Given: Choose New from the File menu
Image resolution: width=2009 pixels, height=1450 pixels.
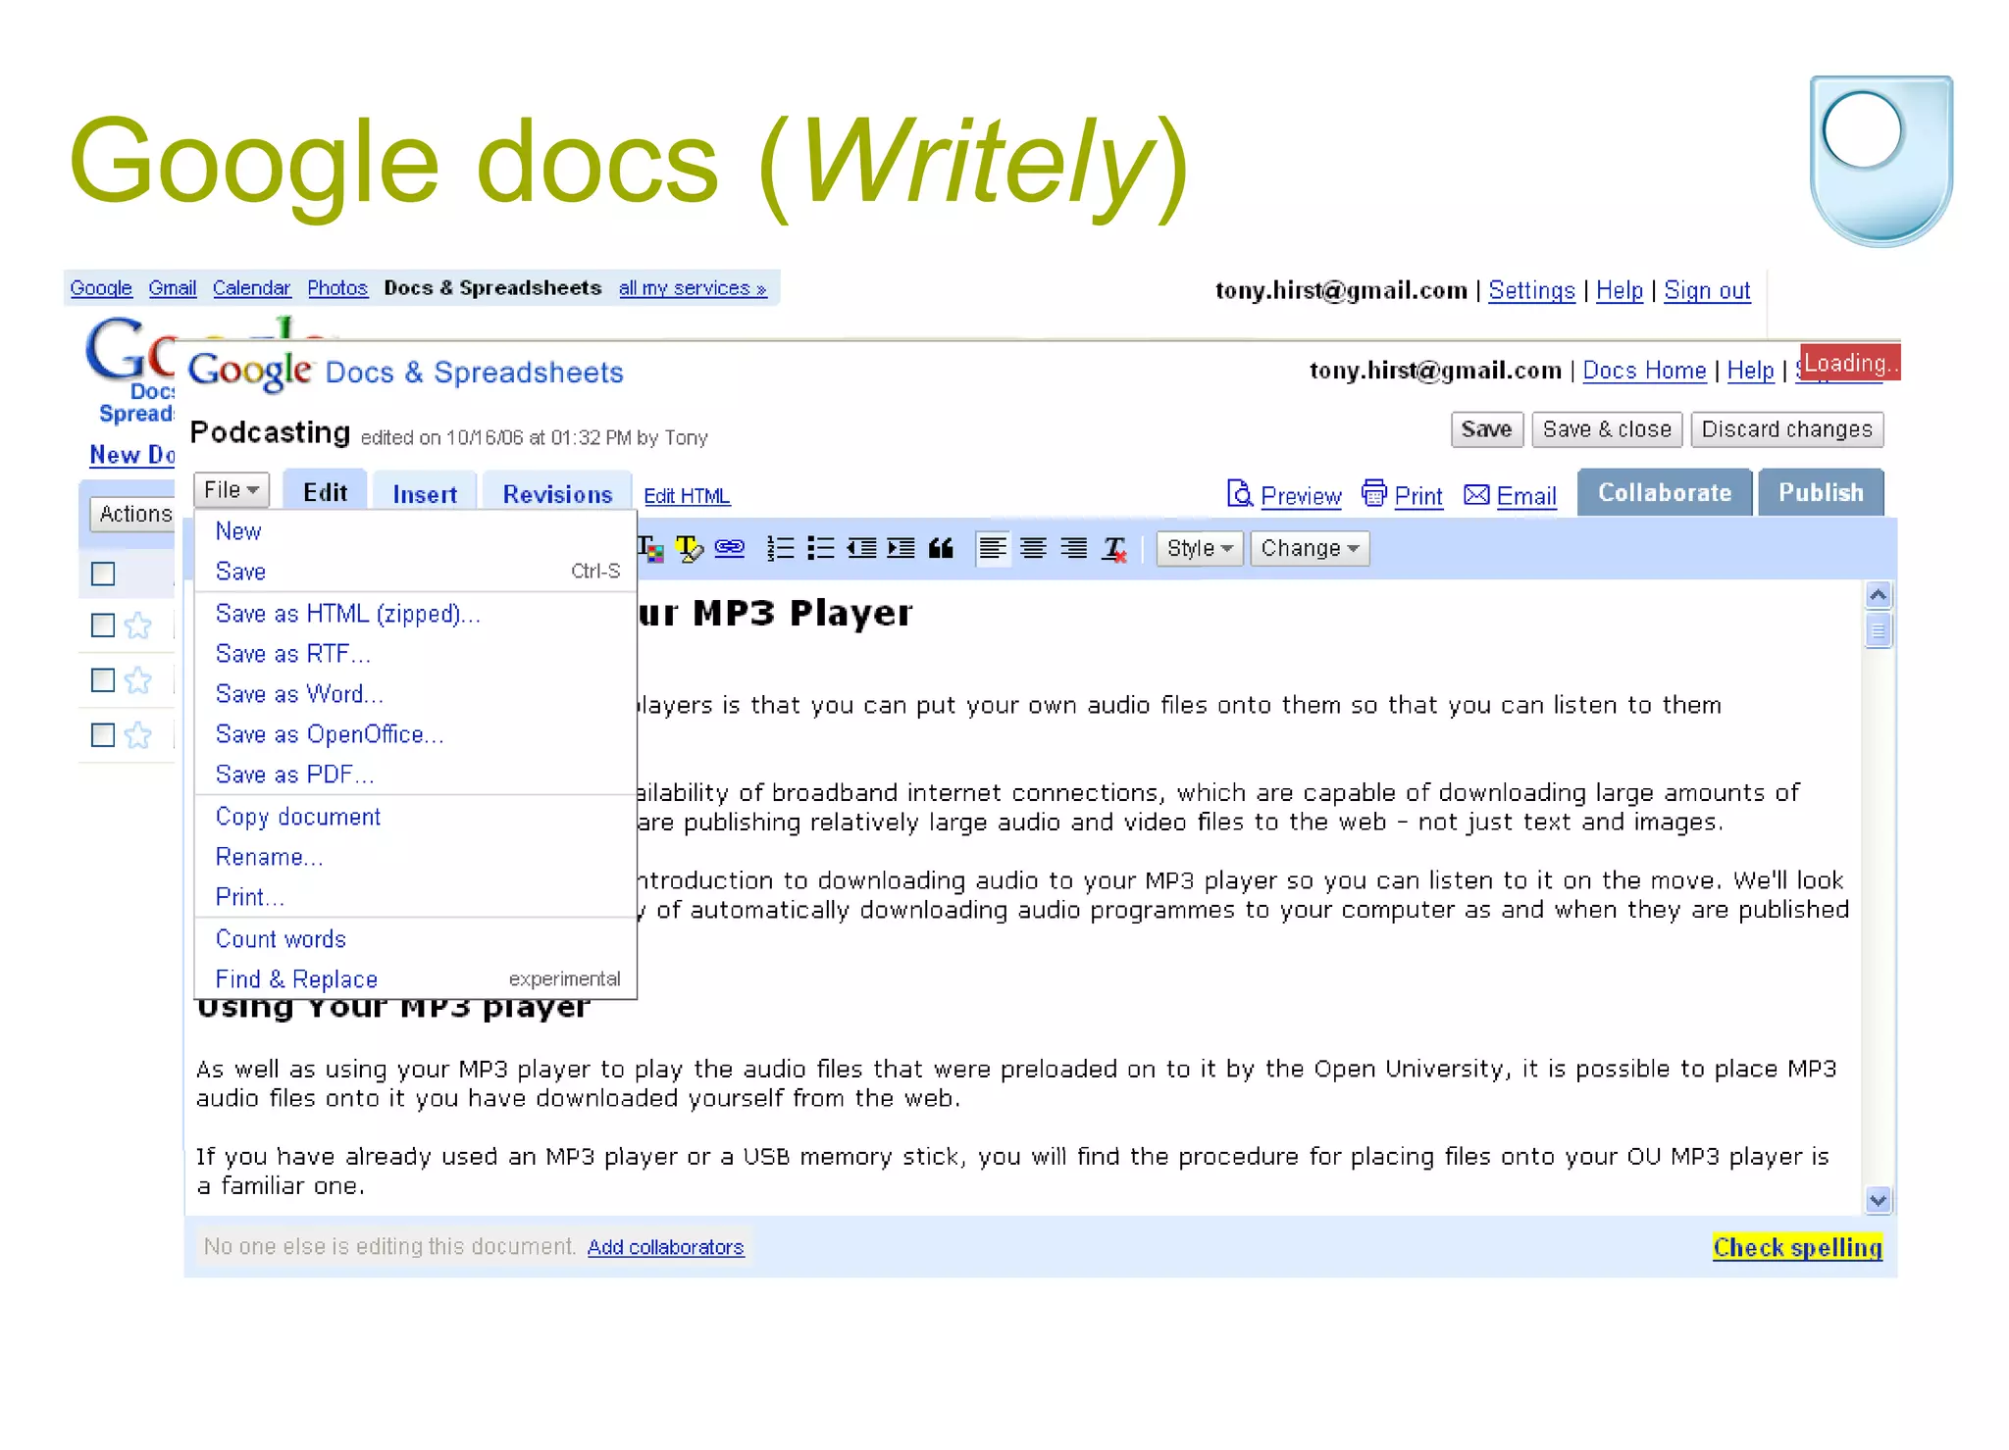Looking at the screenshot, I should pos(416,531).
